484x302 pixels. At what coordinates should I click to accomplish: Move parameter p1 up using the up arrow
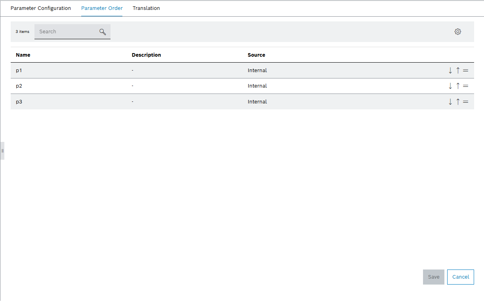(x=458, y=70)
